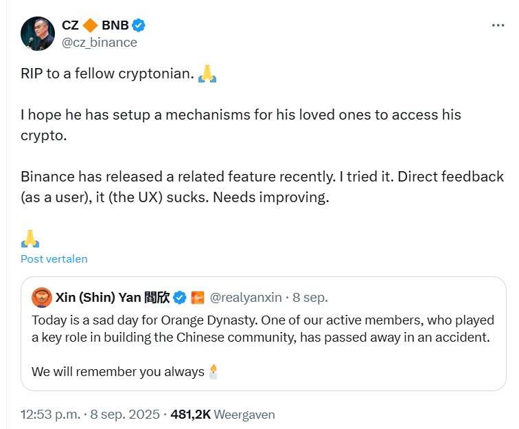Click the orange diamond BNB emoji icon
Viewport: 519px width, 429px height.
[90, 26]
